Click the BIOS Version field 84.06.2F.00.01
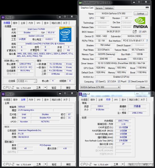This screenshot has width=155, height=168. 114,32
